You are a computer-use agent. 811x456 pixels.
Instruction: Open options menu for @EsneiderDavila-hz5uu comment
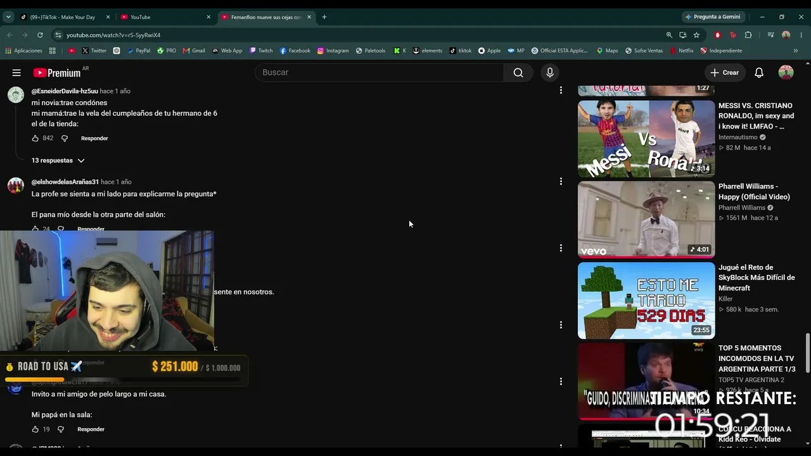click(561, 91)
